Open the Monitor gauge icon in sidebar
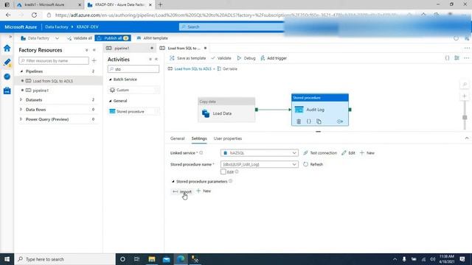This screenshot has width=472, height=265. [x=7, y=77]
